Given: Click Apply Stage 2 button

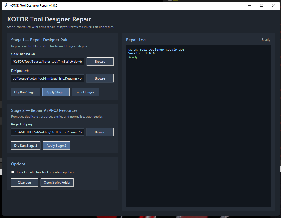Looking at the screenshot, I should pos(56,146).
